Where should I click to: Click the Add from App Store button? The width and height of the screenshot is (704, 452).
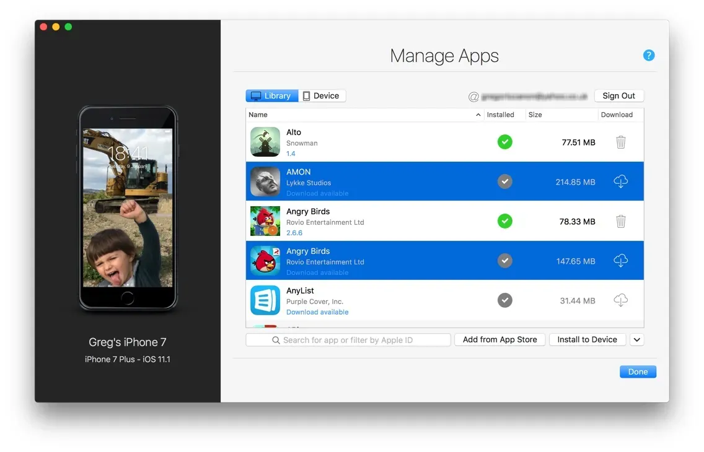(x=499, y=340)
